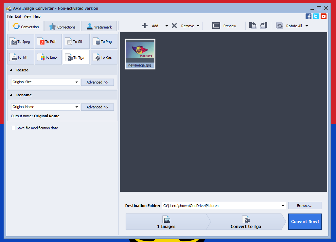
Task: Maximize the AVS Image Converter window
Action: point(319,9)
